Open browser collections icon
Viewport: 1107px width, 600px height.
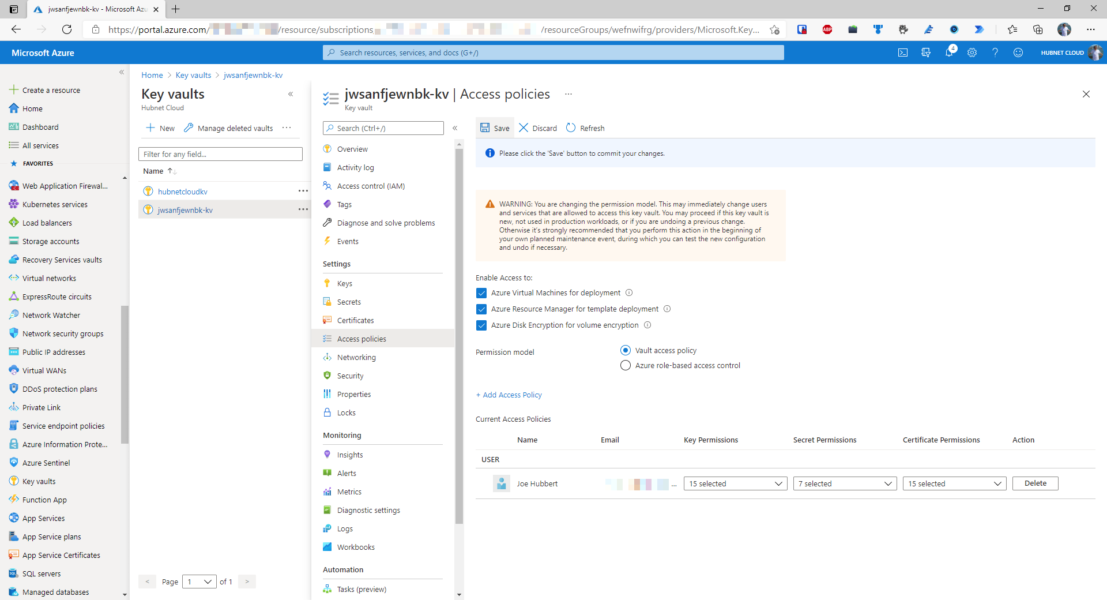pyautogui.click(x=1038, y=29)
